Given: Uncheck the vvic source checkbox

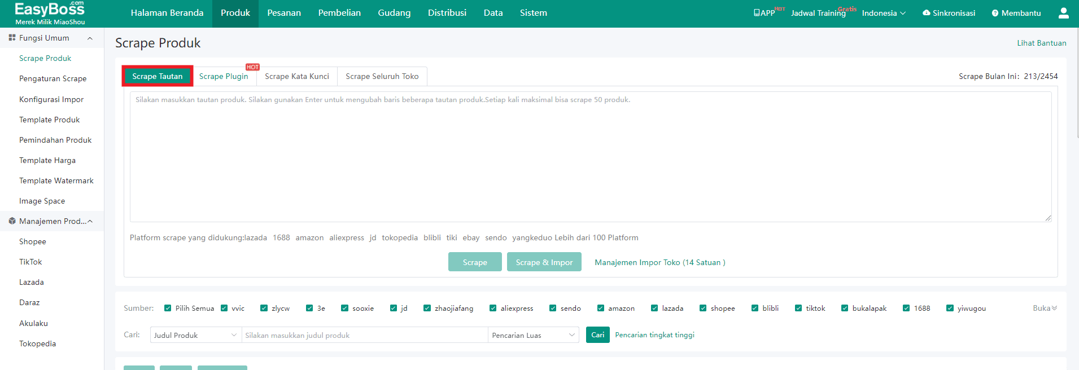Looking at the screenshot, I should pos(224,308).
